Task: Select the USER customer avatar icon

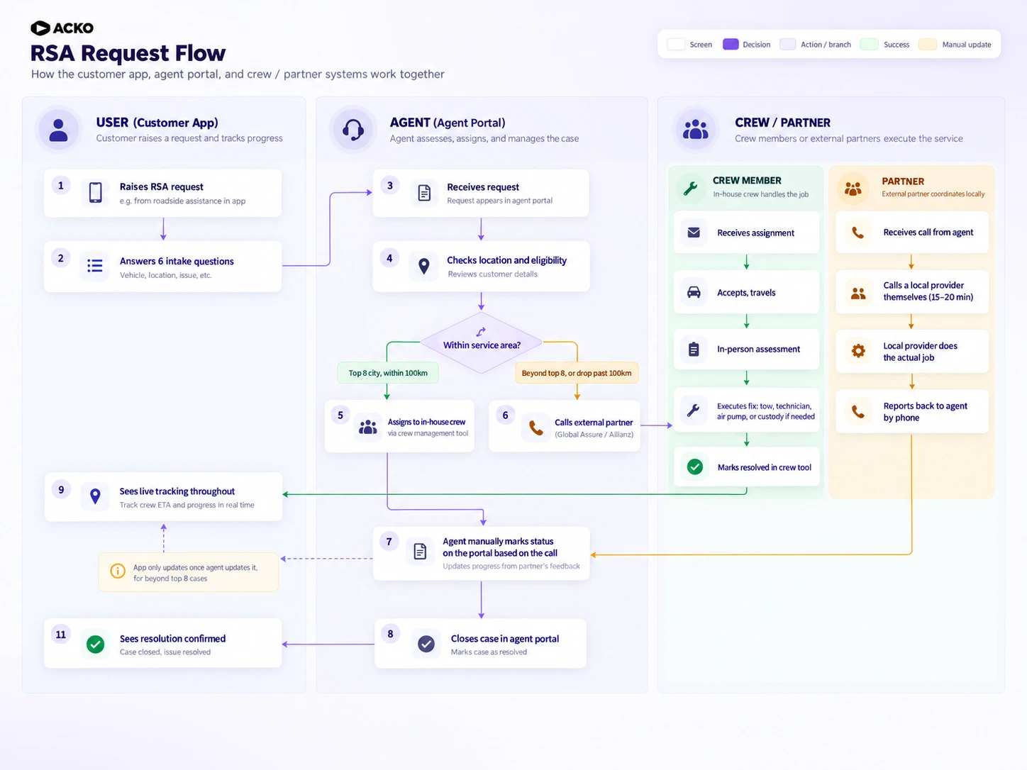Action: pyautogui.click(x=59, y=130)
